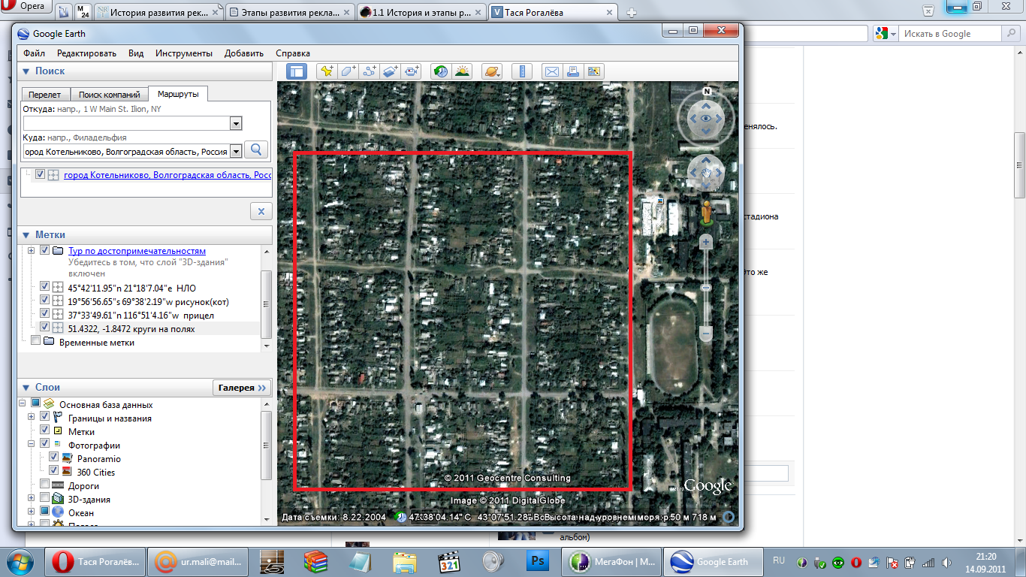Viewport: 1026px width, 577px height.
Task: Open the Тур по достопримечательностям link
Action: pyautogui.click(x=137, y=251)
